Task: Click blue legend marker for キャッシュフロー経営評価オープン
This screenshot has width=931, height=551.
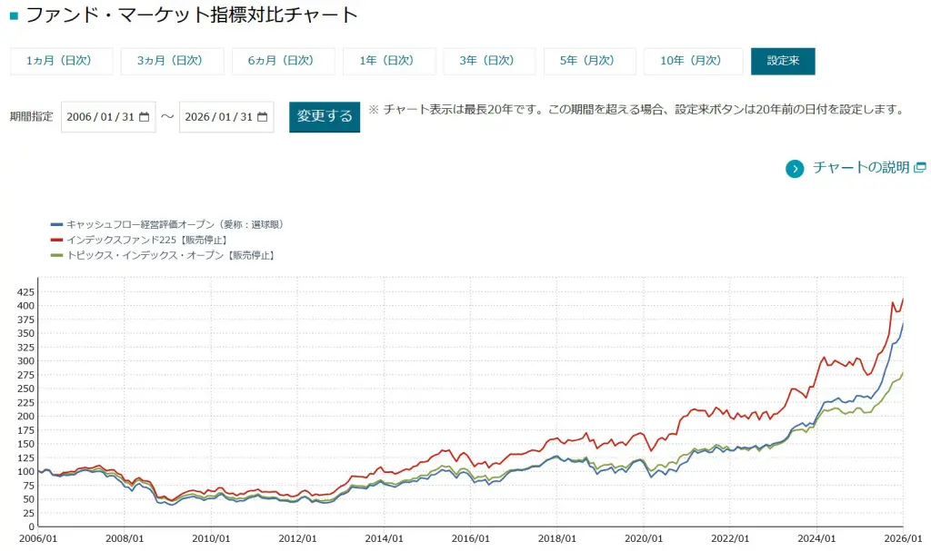Action: pos(56,224)
